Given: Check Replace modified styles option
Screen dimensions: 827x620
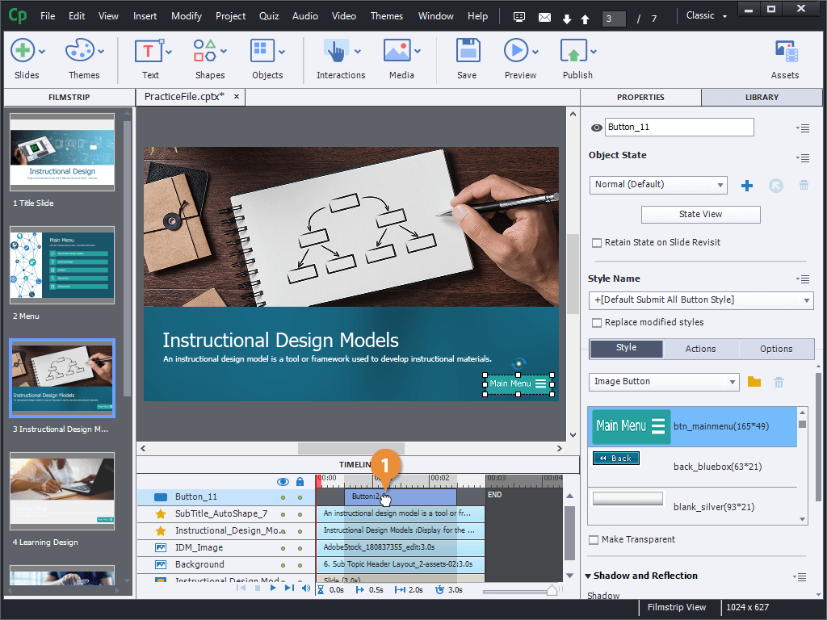Looking at the screenshot, I should point(597,323).
